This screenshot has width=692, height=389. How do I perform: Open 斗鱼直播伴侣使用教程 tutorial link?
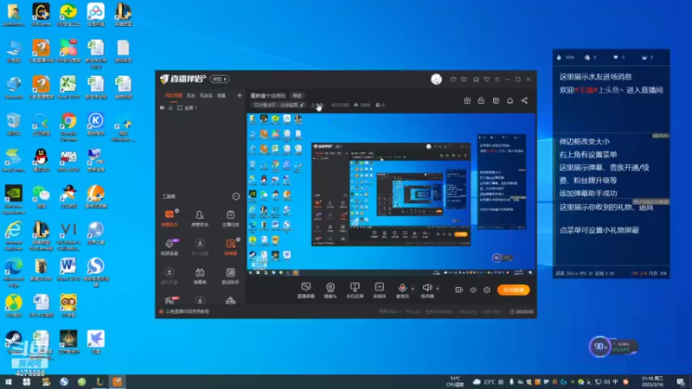click(x=187, y=311)
